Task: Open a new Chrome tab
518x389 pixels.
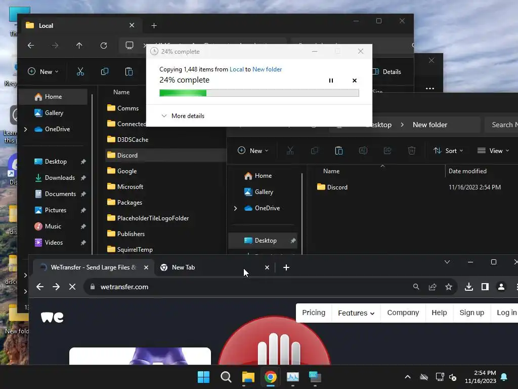Action: (286, 267)
